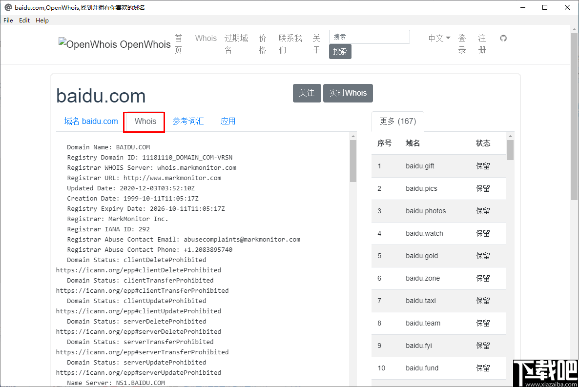Switch to the 域名 baidu.com tab
The height and width of the screenshot is (387, 579).
[x=91, y=121]
